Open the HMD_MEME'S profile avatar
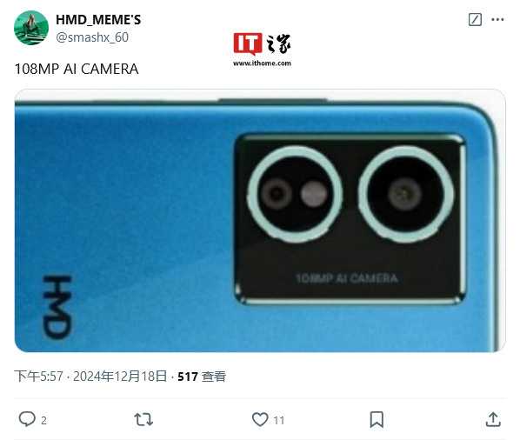Image resolution: width=520 pixels, height=440 pixels. coord(31,28)
